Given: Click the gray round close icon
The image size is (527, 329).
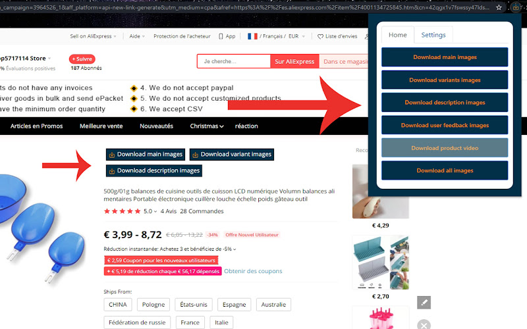Looking at the screenshot, I should pos(424,324).
